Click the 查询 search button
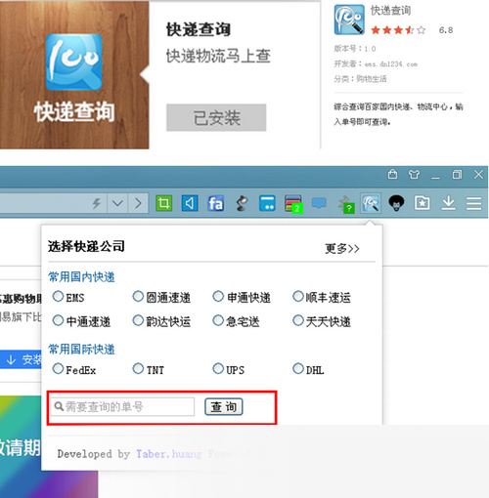 click(224, 406)
